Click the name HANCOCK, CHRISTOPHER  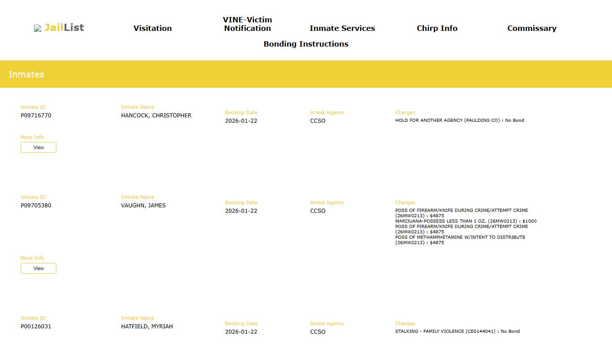coord(156,116)
